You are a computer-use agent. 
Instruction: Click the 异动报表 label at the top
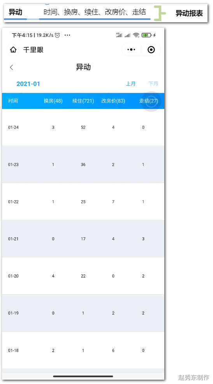189,14
